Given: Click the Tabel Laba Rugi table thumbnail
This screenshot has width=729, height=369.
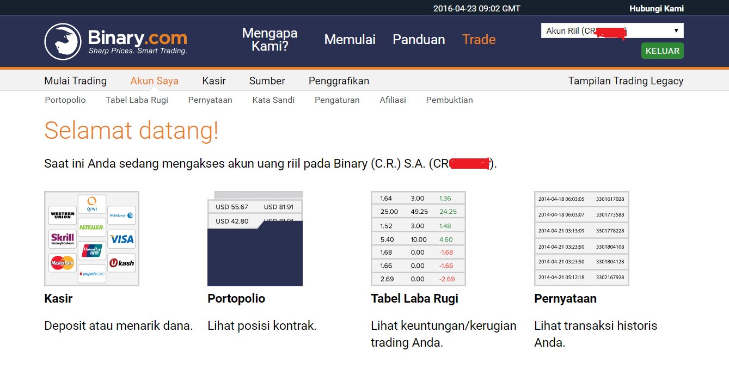Looking at the screenshot, I should tap(419, 238).
